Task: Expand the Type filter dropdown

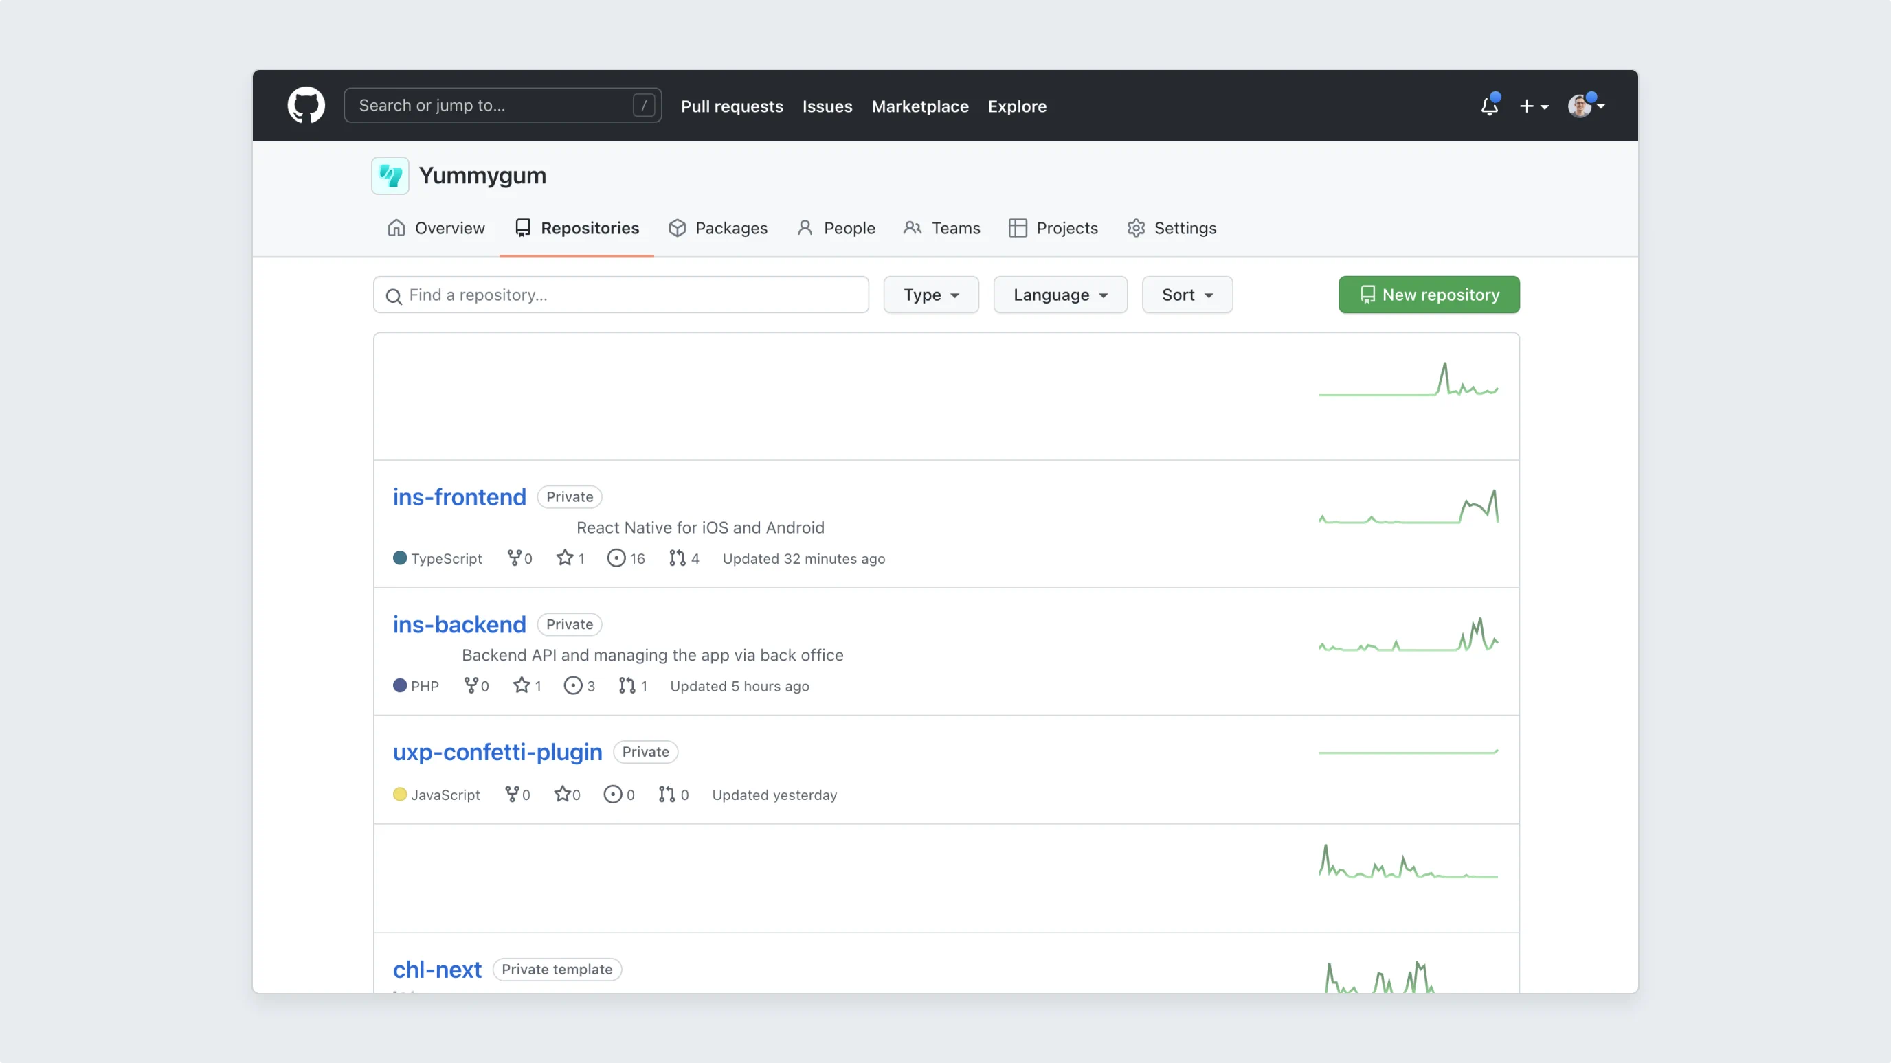Action: click(931, 295)
